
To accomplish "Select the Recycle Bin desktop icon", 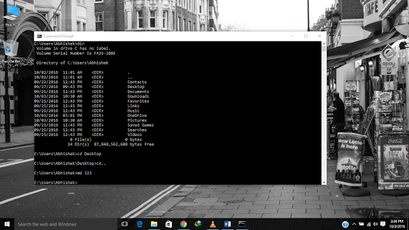I will click(11, 52).
